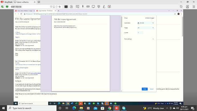This screenshot has width=197, height=111.
Task: Open the AnyDesk file transfer icon
Action: [71, 7]
